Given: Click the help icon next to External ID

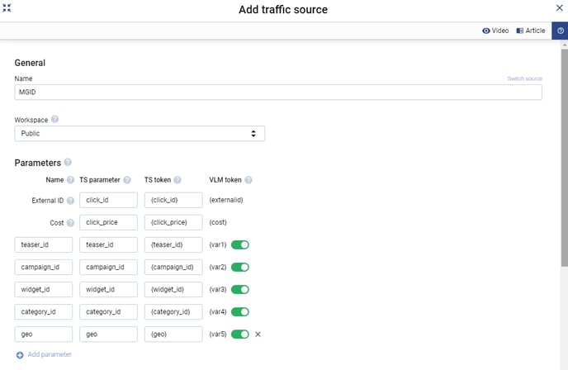Looking at the screenshot, I should click(71, 200).
